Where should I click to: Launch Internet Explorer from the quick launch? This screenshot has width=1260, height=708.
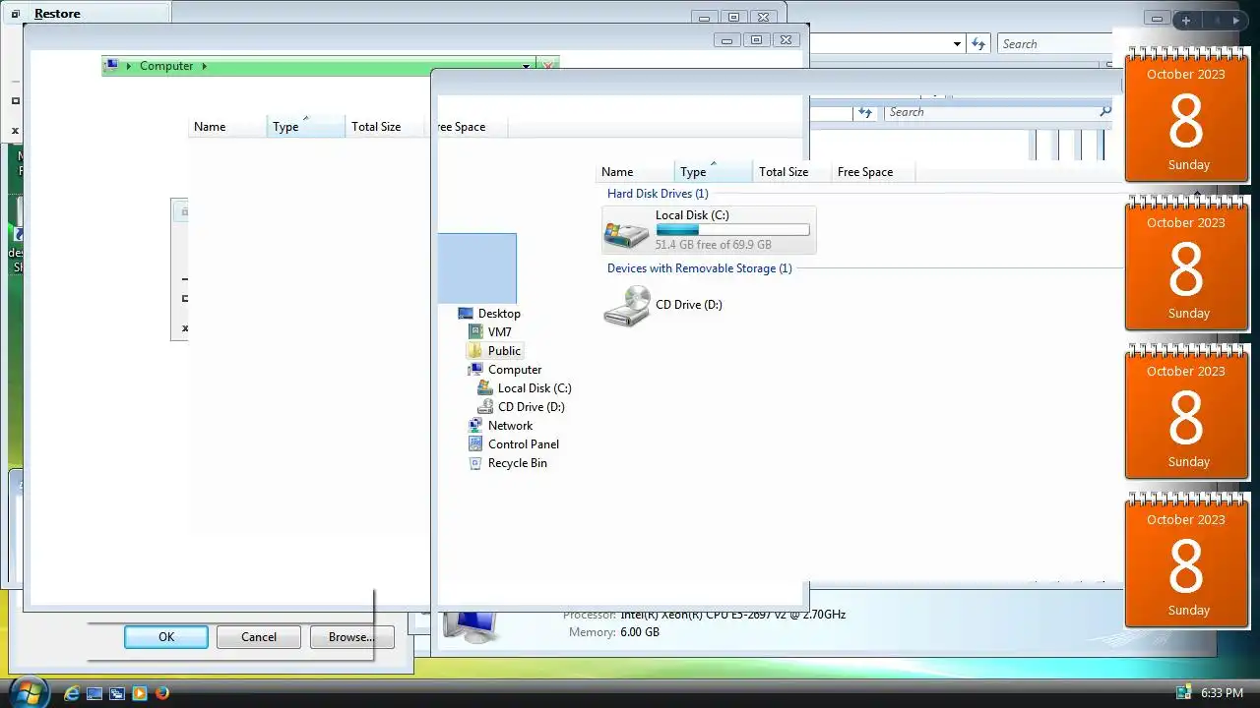pyautogui.click(x=71, y=693)
